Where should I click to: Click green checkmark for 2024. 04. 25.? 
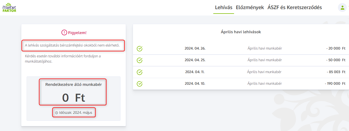(x=140, y=60)
